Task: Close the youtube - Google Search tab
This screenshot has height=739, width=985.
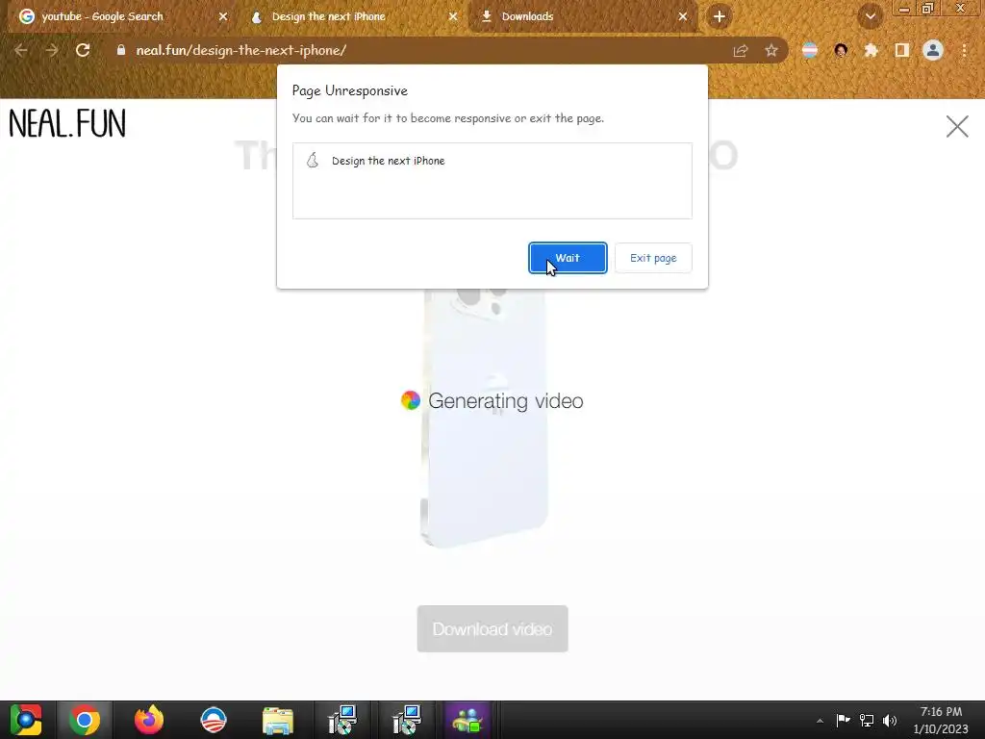Action: pyautogui.click(x=223, y=17)
